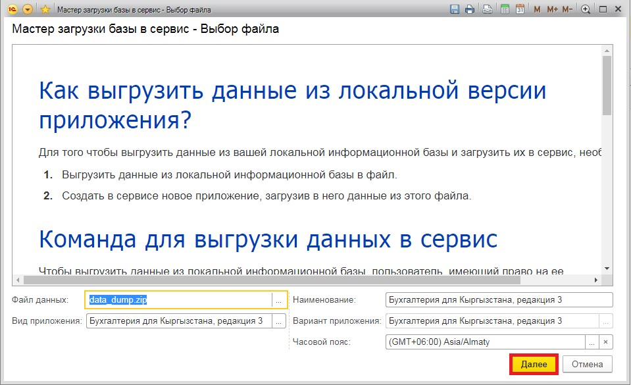Click the M+ memory add button
The height and width of the screenshot is (385, 631).
[551, 9]
